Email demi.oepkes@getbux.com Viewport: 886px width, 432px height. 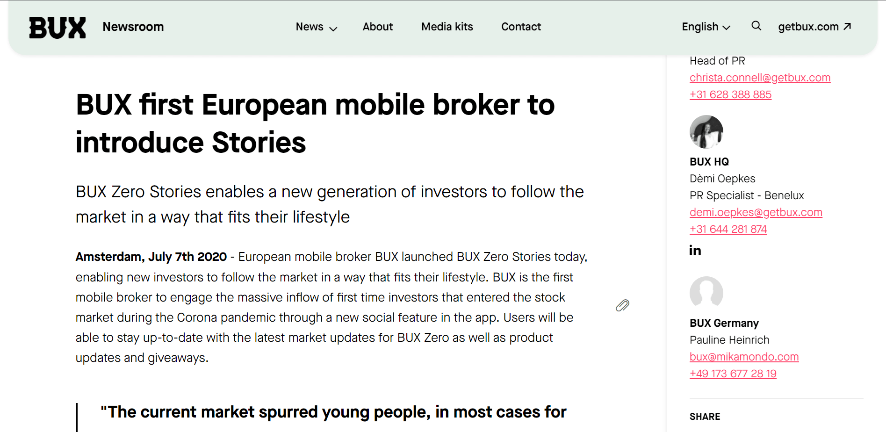(x=756, y=212)
